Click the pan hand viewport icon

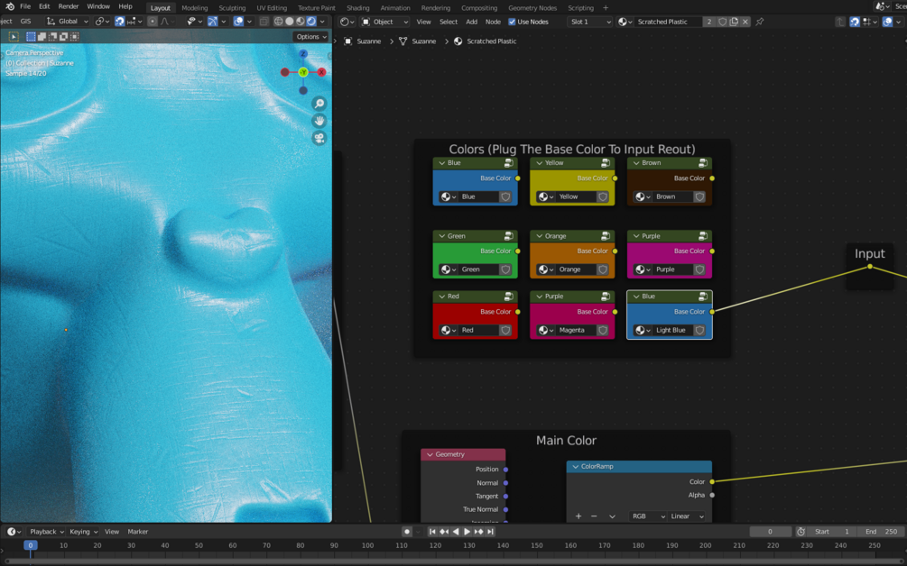point(319,122)
